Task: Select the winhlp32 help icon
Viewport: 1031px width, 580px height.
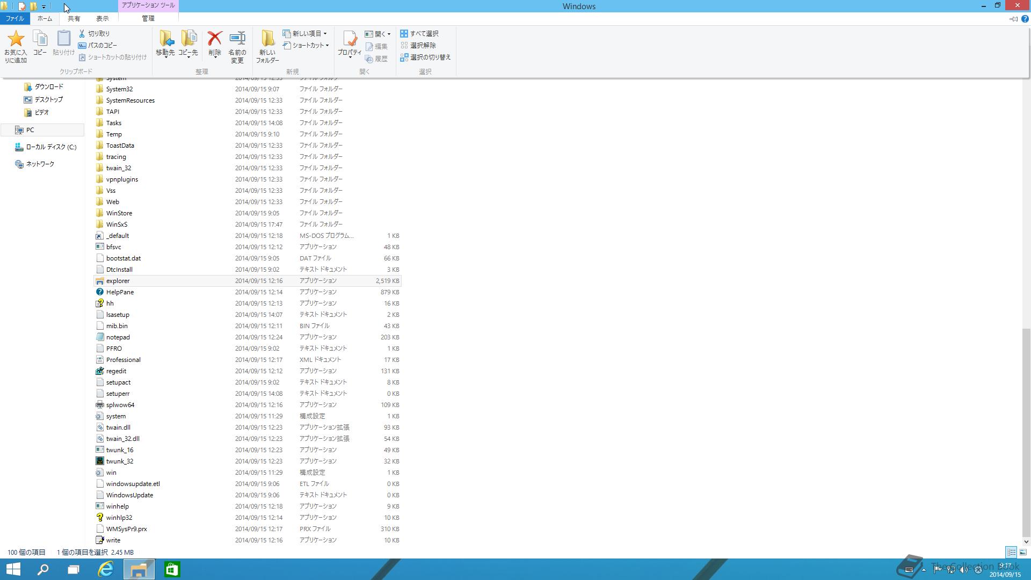Action: coord(99,518)
